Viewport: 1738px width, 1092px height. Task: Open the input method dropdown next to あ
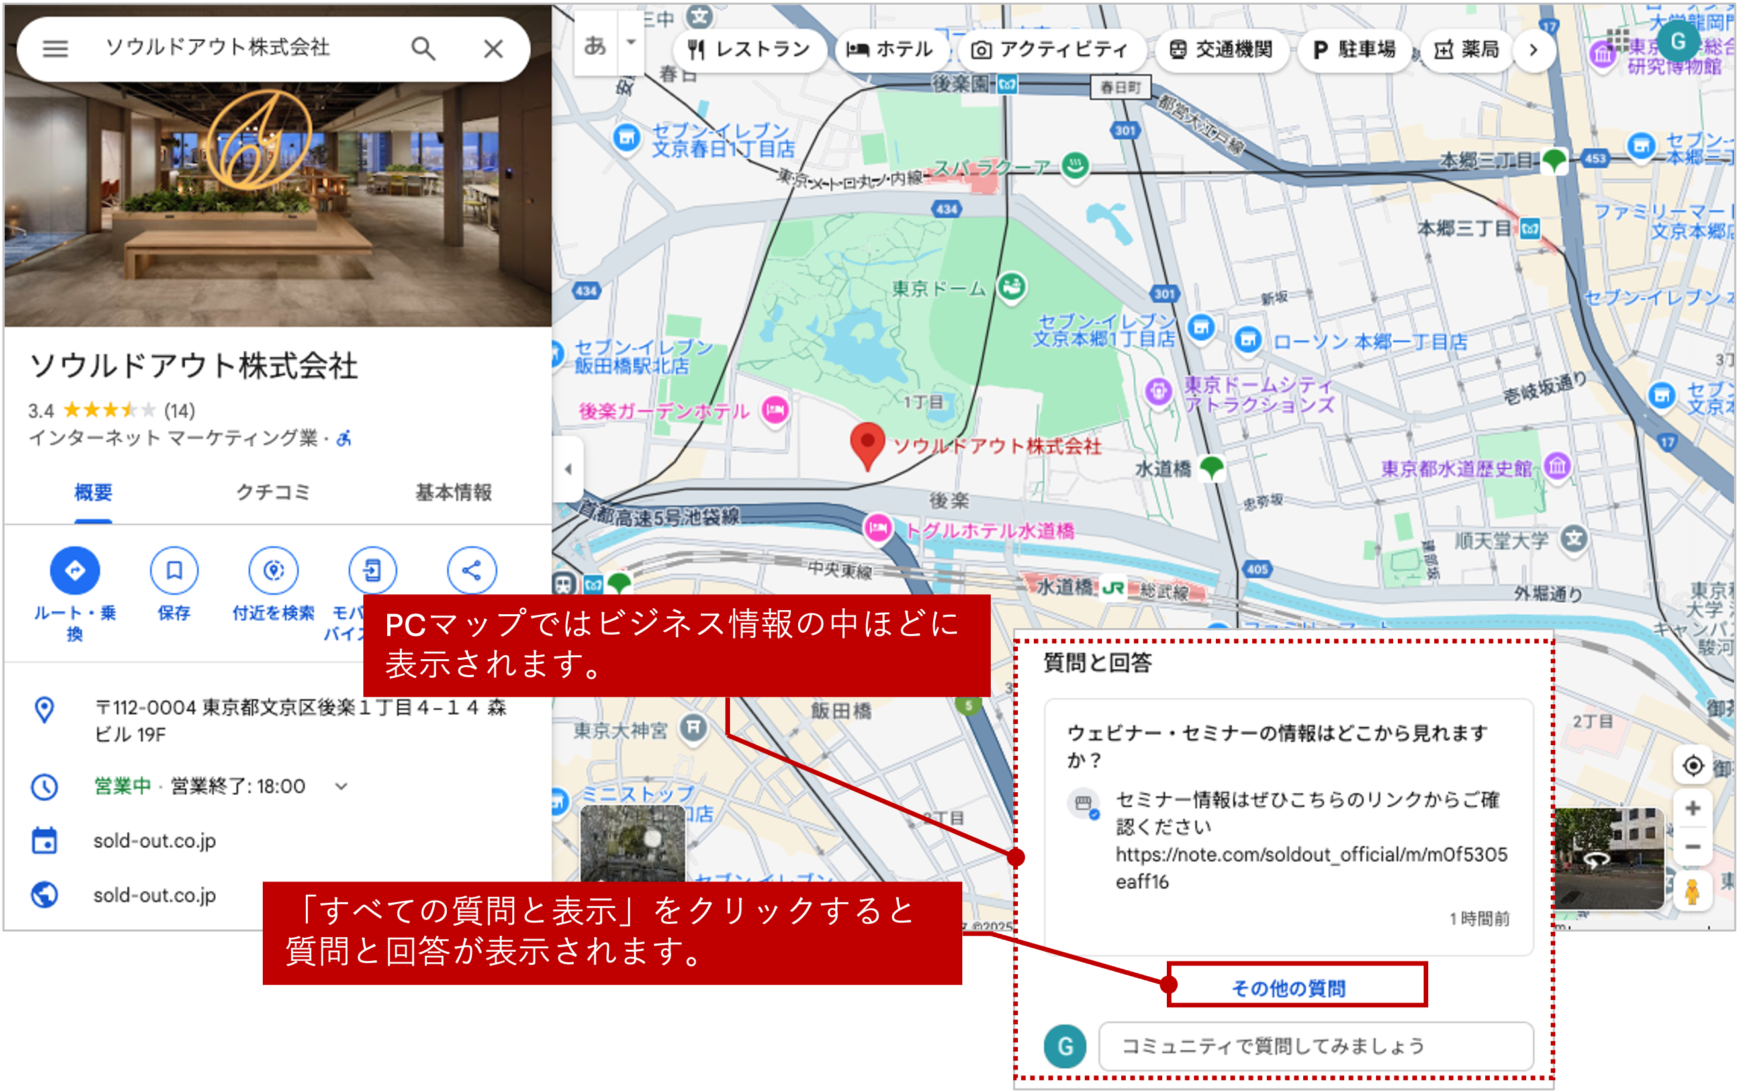631,42
